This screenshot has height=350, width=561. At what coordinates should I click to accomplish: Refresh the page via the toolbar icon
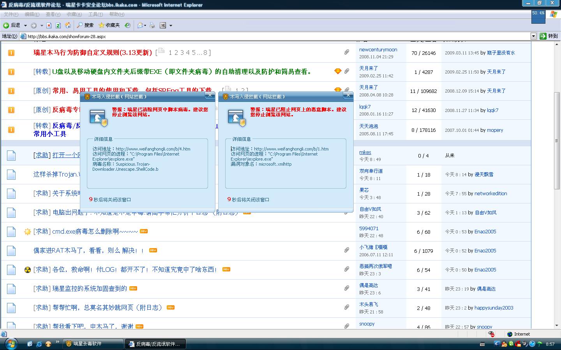(x=58, y=25)
